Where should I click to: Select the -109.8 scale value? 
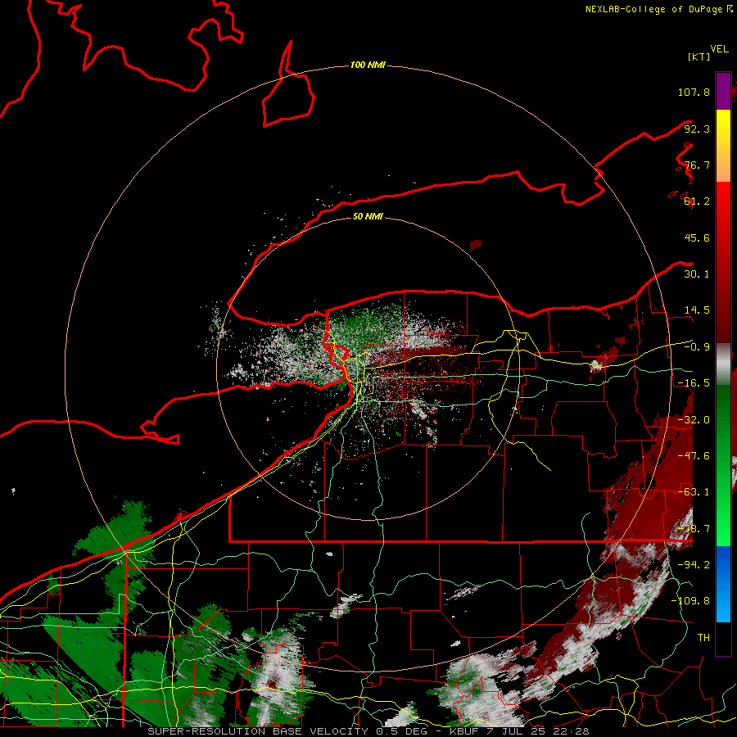point(690,601)
